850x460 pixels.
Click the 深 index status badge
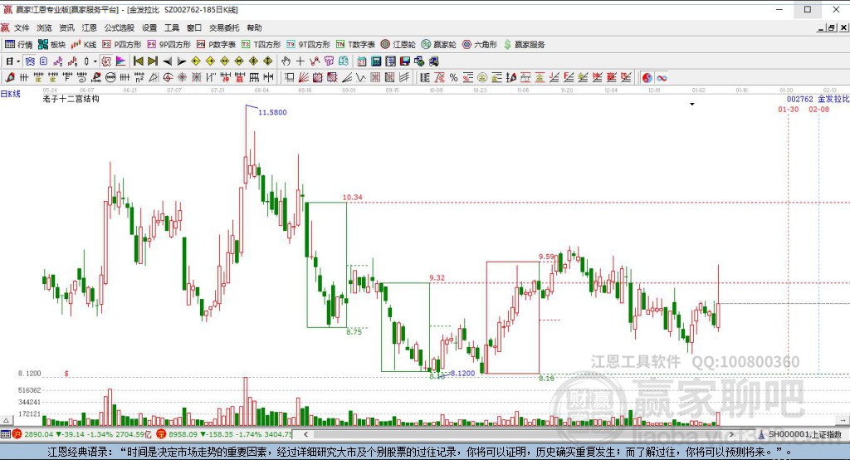[161, 434]
